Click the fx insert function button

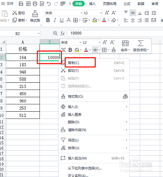point(62,33)
